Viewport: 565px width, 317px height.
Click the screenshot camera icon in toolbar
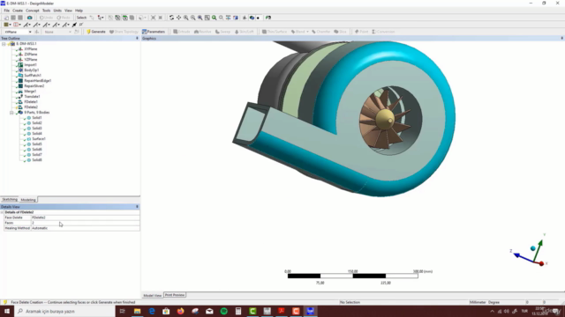point(29,18)
